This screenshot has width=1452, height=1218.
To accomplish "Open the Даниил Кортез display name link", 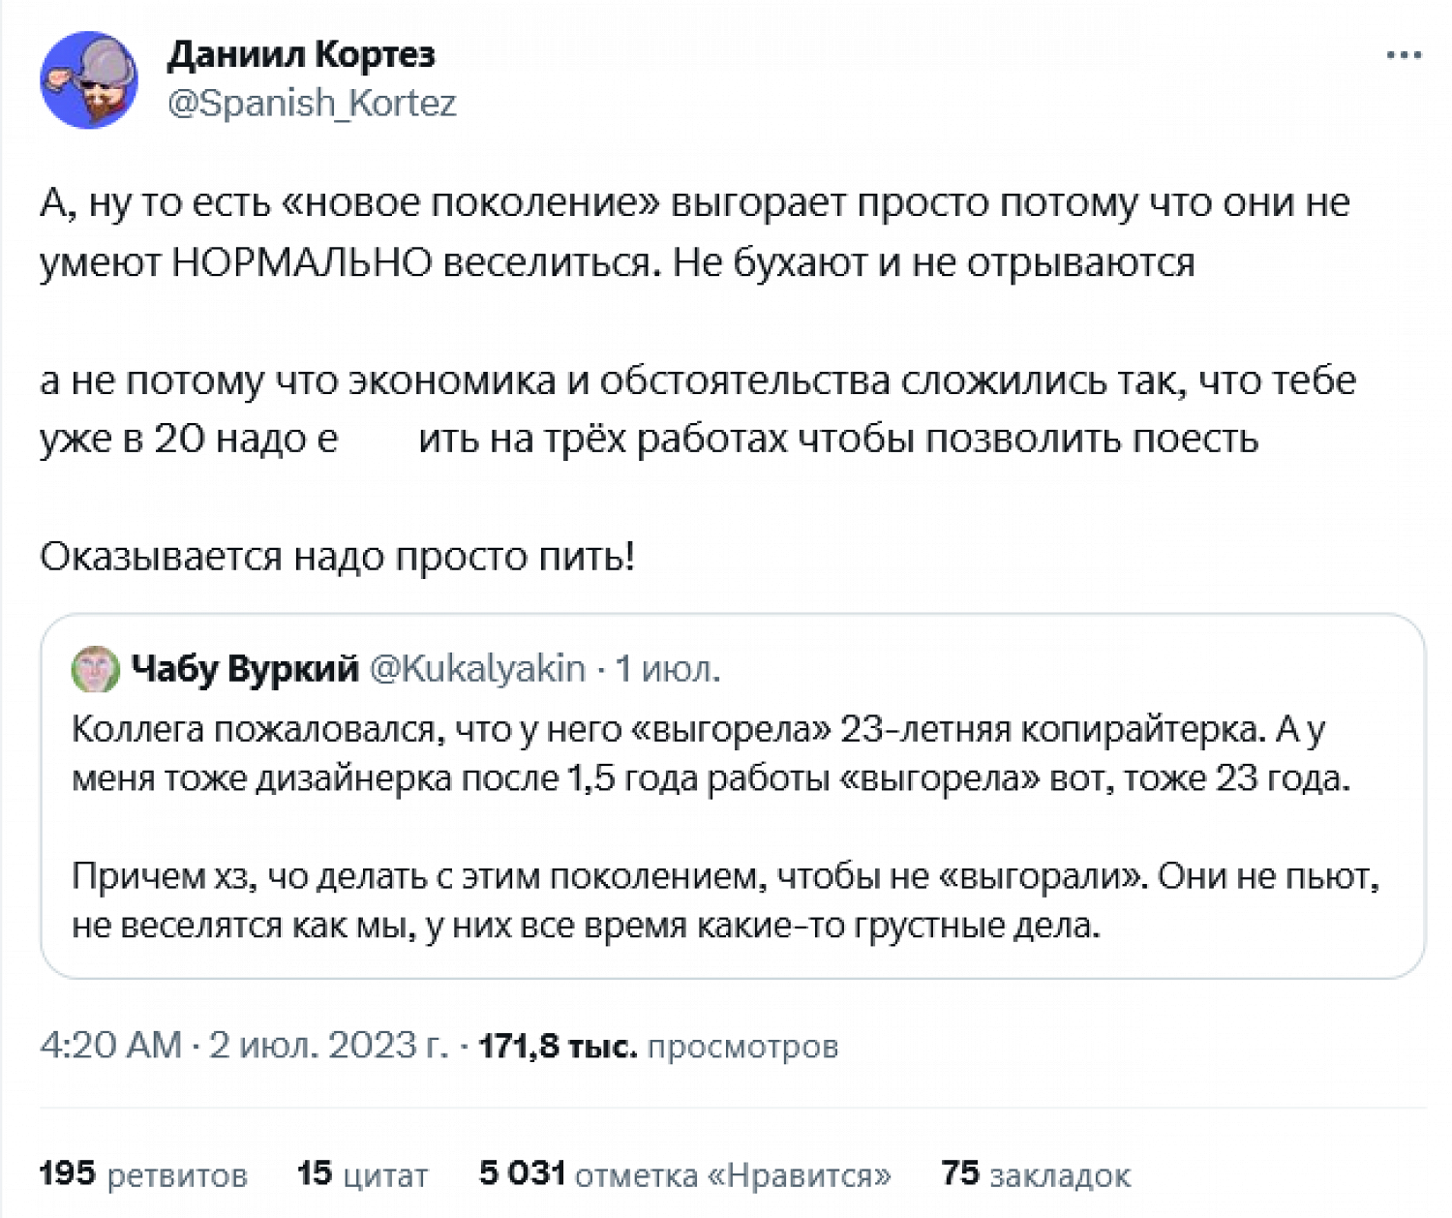I will 301,54.
